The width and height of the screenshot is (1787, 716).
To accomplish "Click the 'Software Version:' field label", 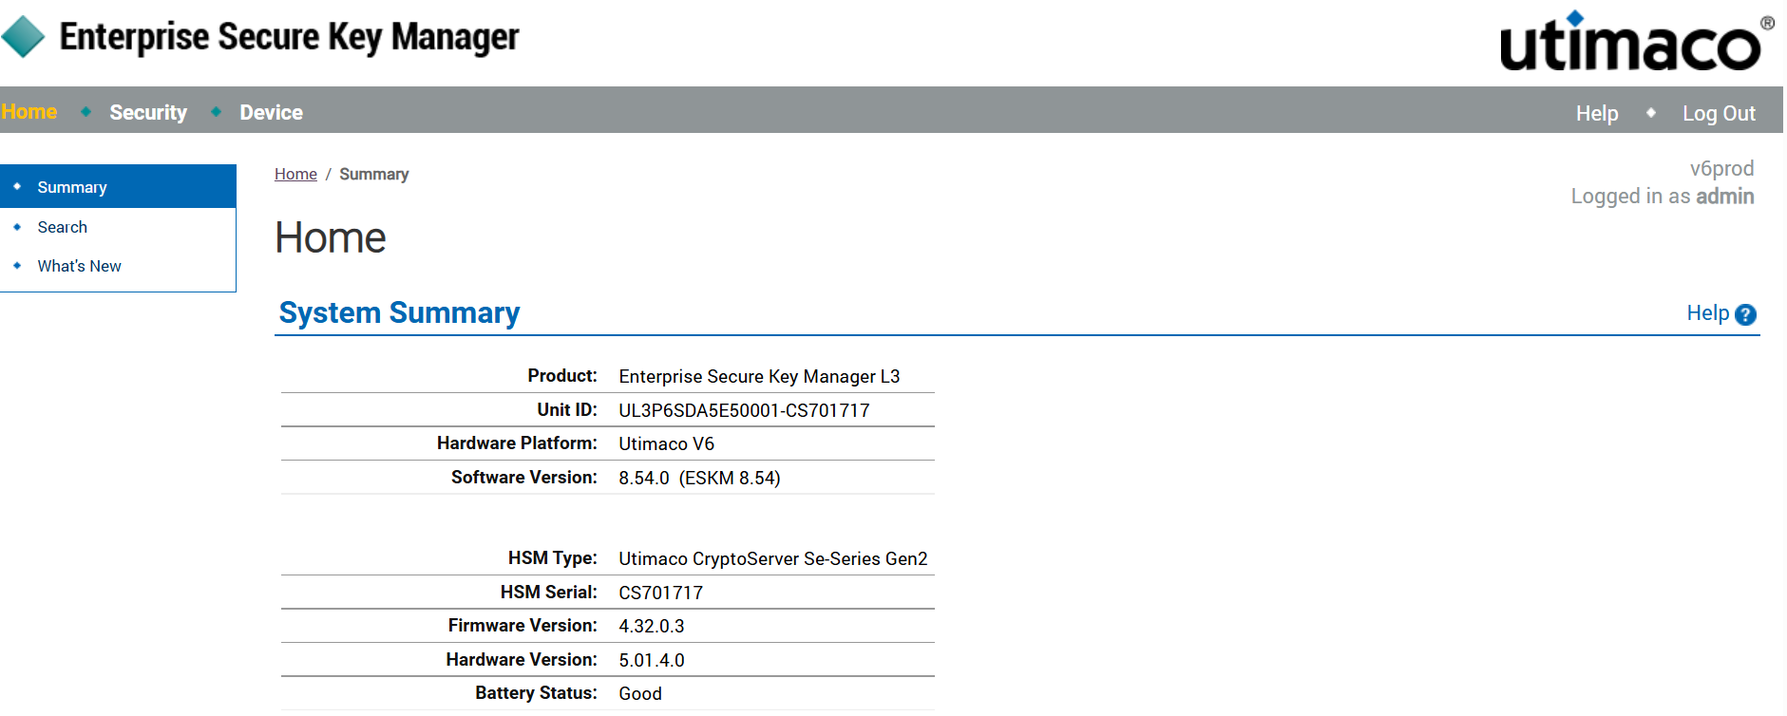I will [x=524, y=477].
